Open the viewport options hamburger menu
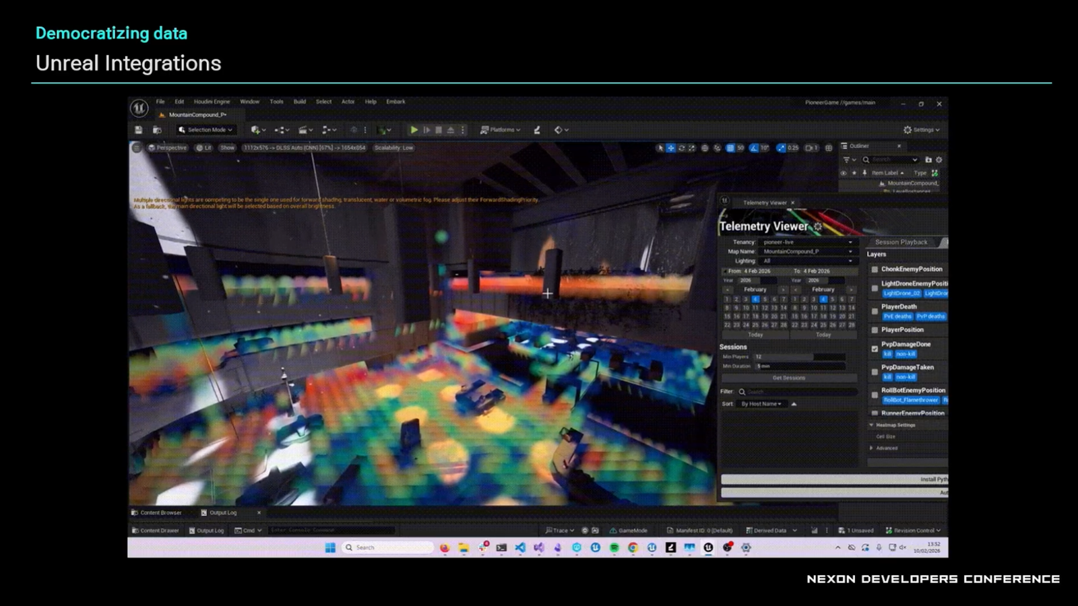The height and width of the screenshot is (606, 1078). 137,147
